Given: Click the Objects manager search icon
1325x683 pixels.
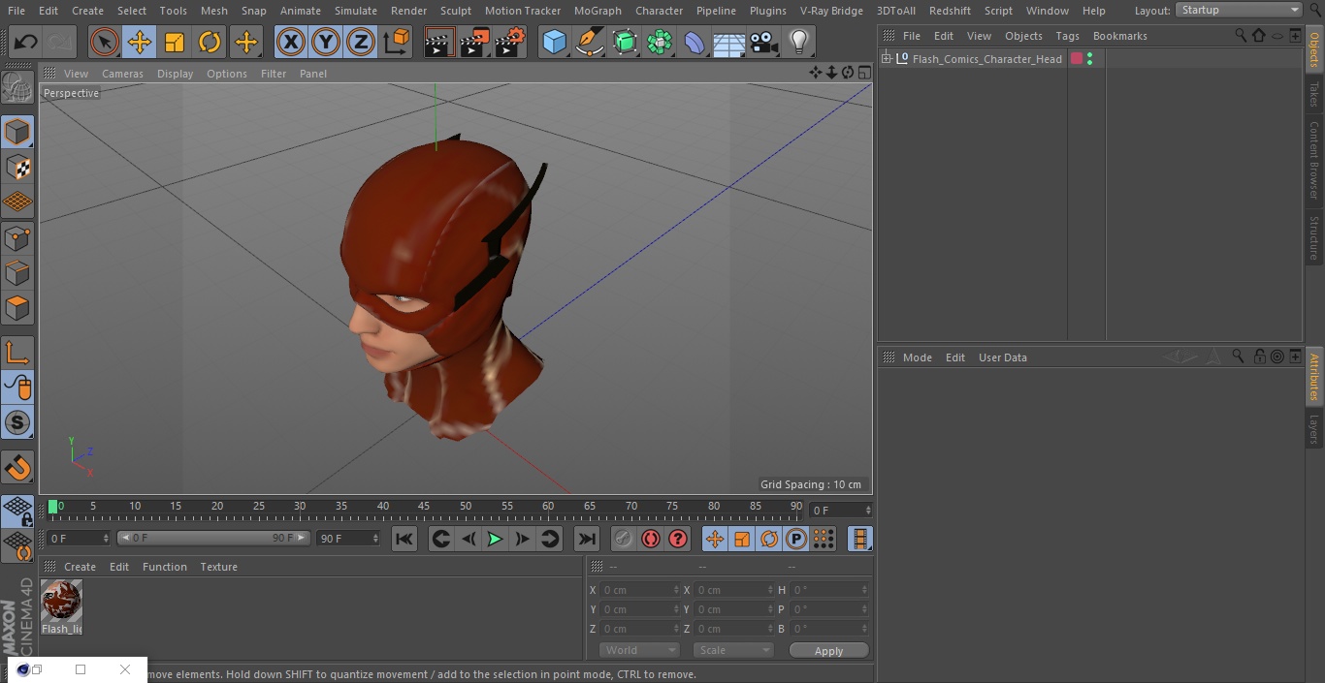Looking at the screenshot, I should pyautogui.click(x=1241, y=35).
